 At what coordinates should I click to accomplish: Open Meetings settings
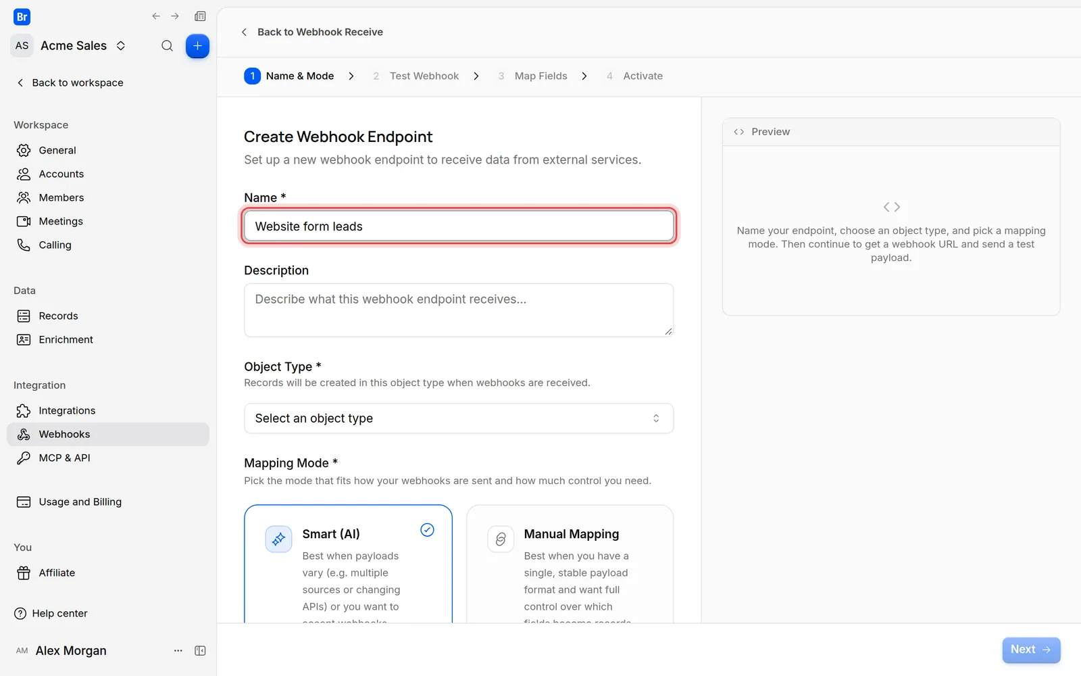click(108, 221)
